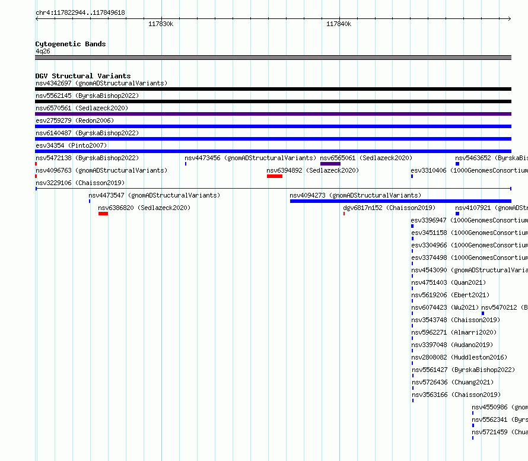The height and width of the screenshot is (461, 528).
Task: Click the blue bar under esv2759279
Action: pyautogui.click(x=273, y=126)
